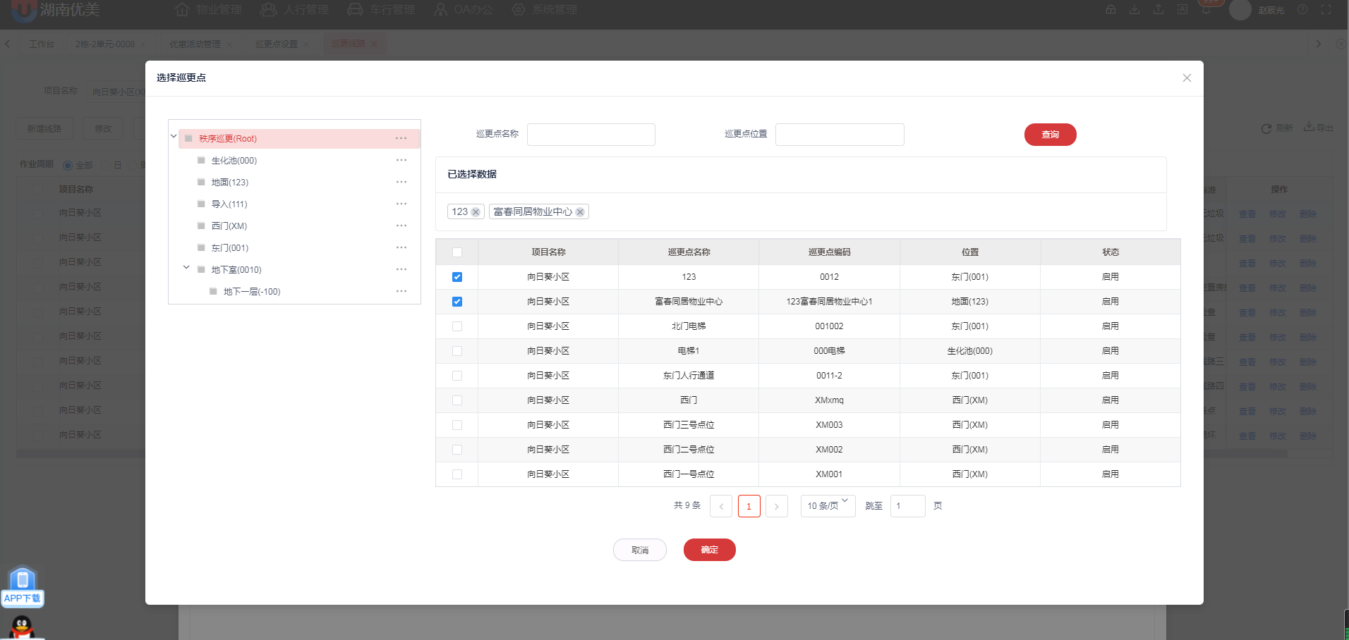Screen dimensions: 1349x640
Task: Switch to the 巡更点设置 tab
Action: tap(277, 44)
